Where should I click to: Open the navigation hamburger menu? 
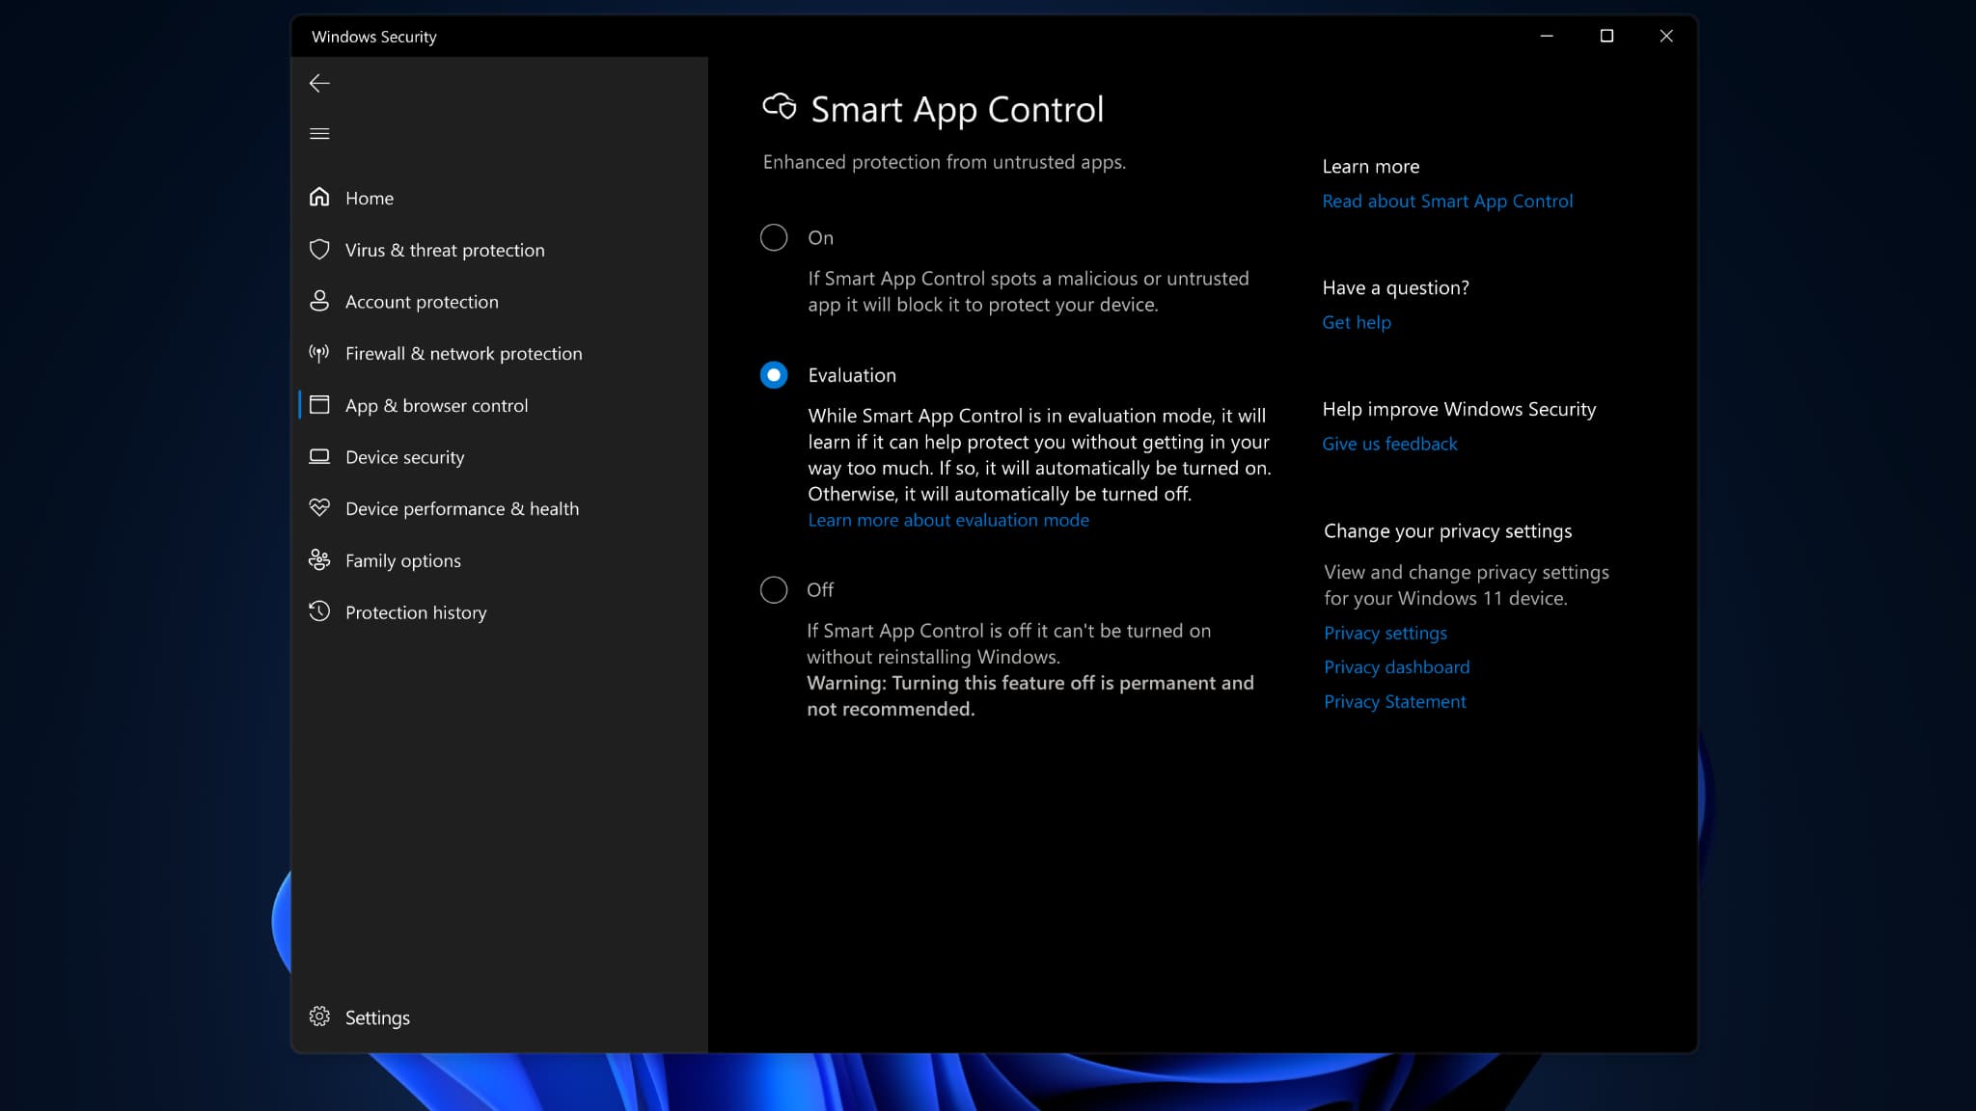[319, 133]
